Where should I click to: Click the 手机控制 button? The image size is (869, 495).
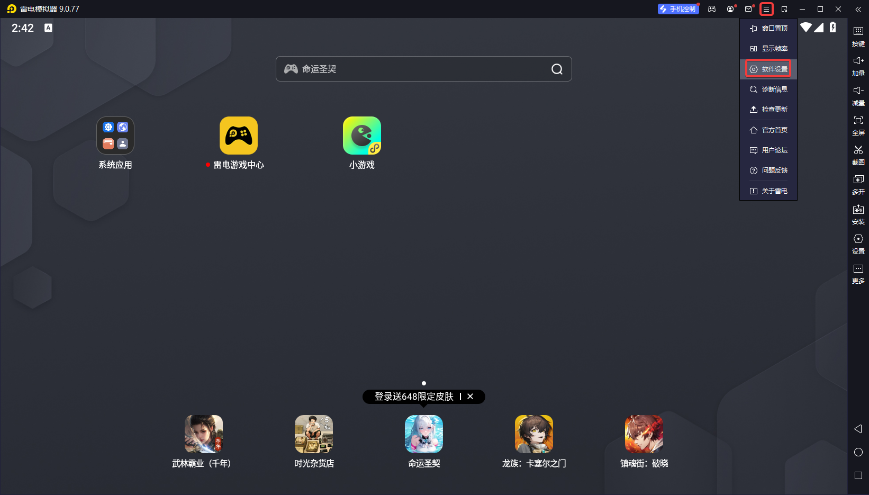[678, 9]
